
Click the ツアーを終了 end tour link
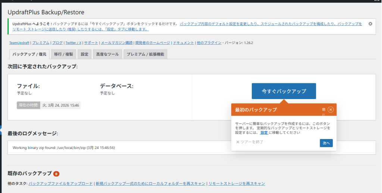[x=250, y=142]
